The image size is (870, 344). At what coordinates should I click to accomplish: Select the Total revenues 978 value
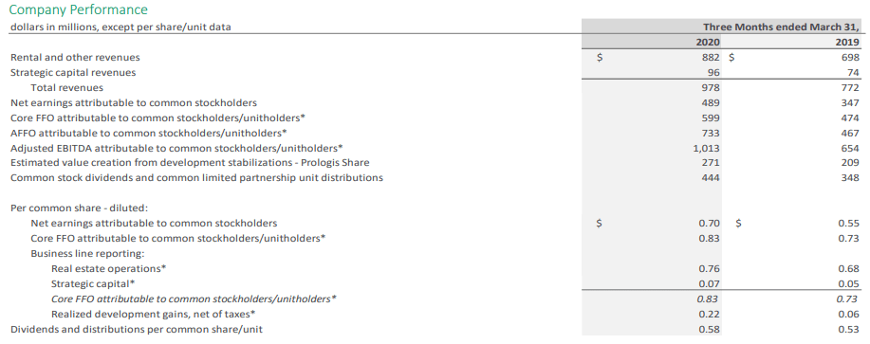tap(712, 87)
